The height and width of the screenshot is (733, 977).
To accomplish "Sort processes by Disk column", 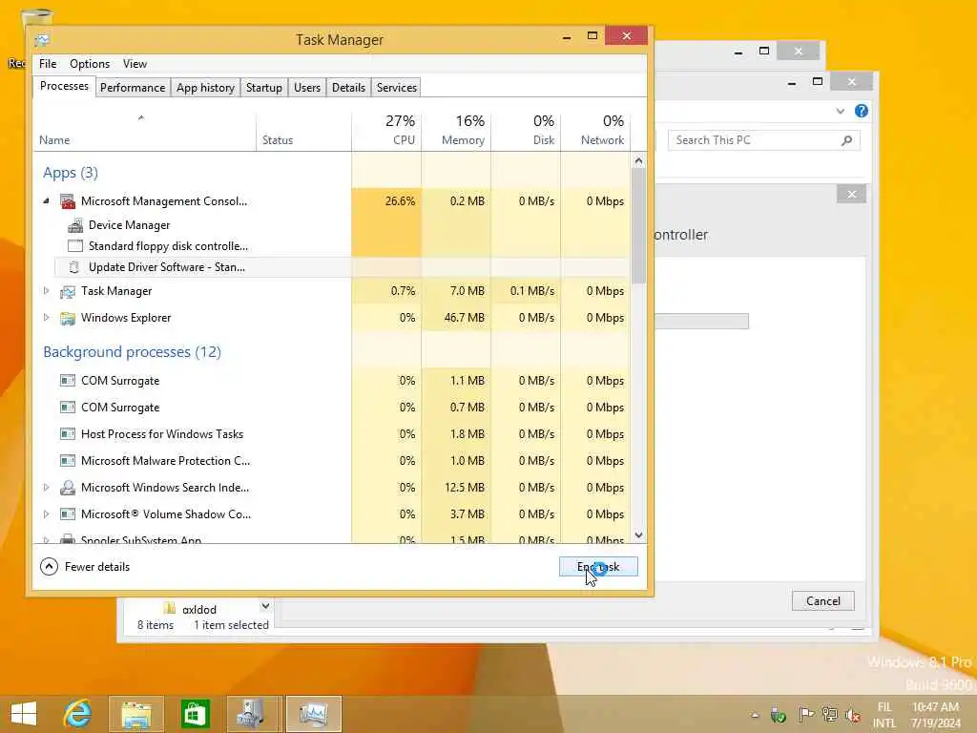I will click(527, 131).
